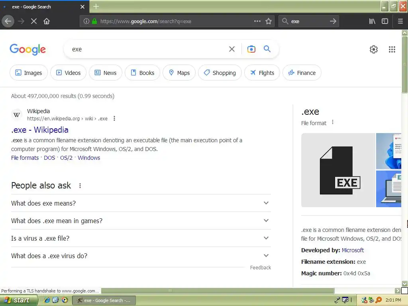Click the Wikipedia W favicon
408x306 pixels.
pos(17,115)
